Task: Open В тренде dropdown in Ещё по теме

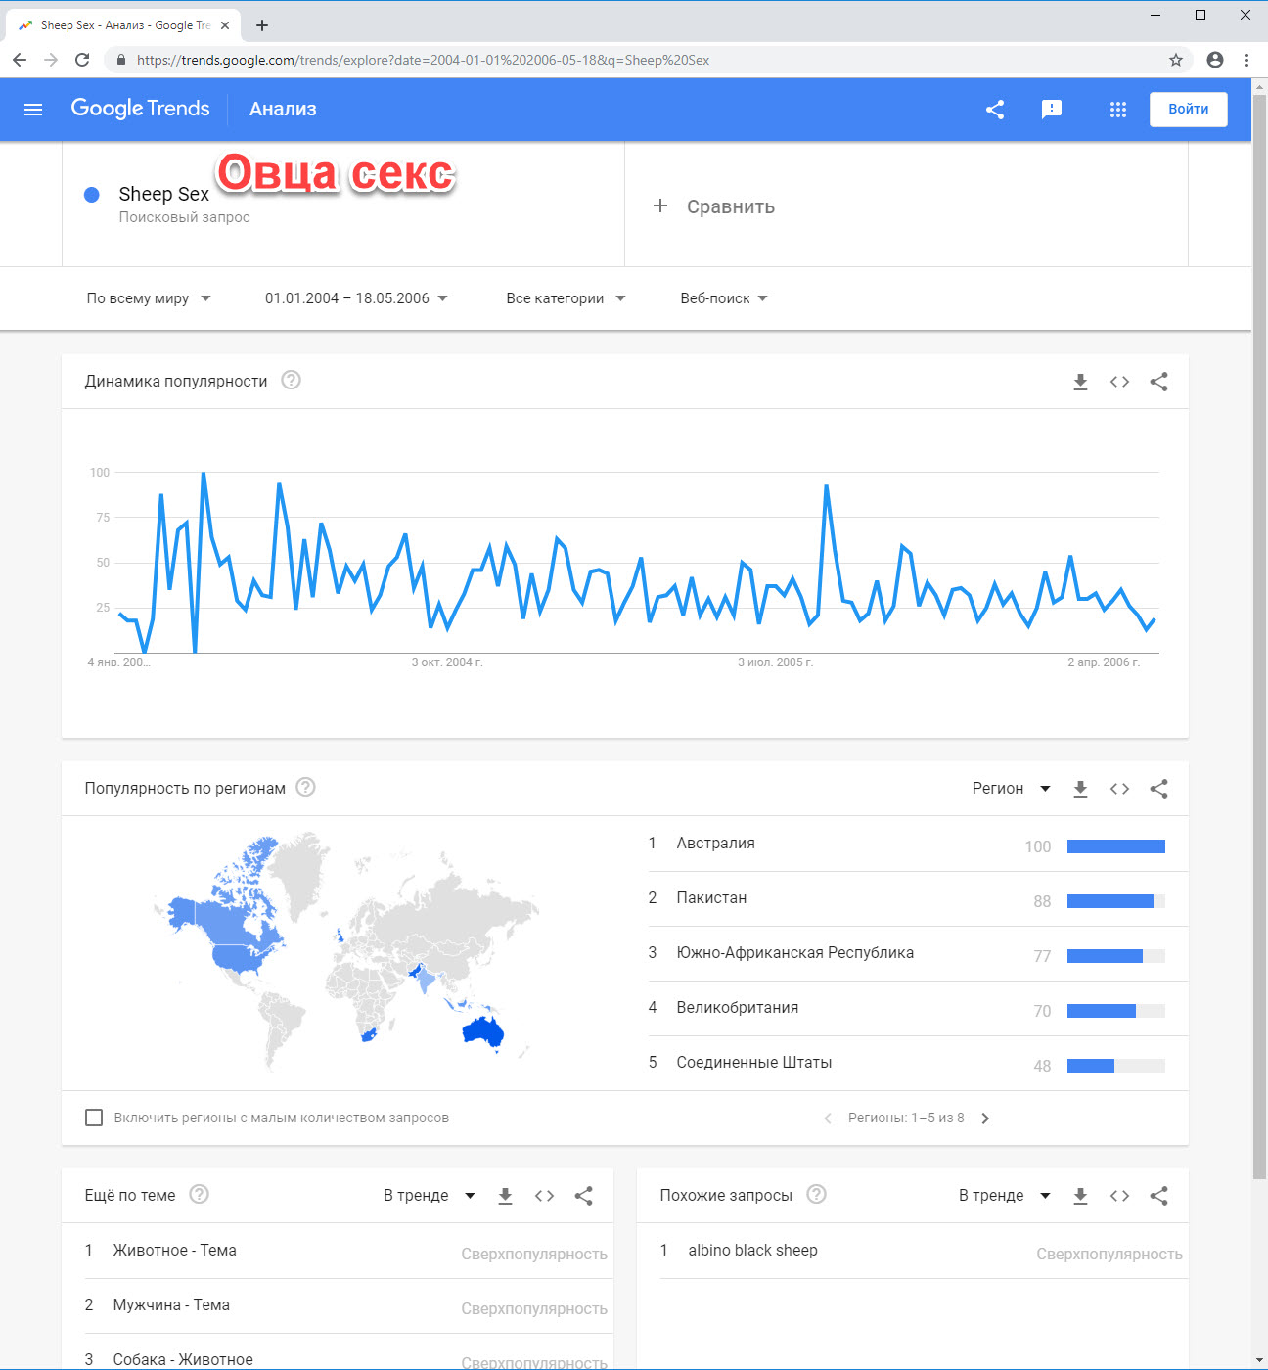Action: [x=430, y=1196]
